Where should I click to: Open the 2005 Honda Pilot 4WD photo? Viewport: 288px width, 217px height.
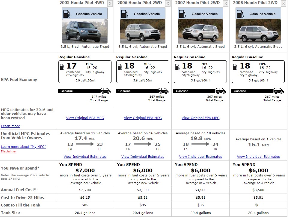click(x=85, y=31)
